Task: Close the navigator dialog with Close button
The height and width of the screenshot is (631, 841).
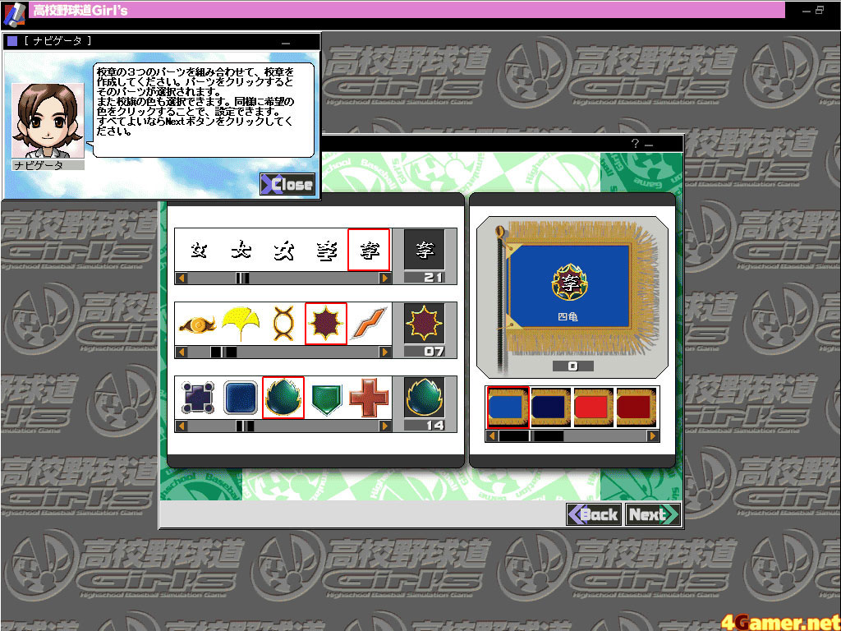Action: pos(287,185)
